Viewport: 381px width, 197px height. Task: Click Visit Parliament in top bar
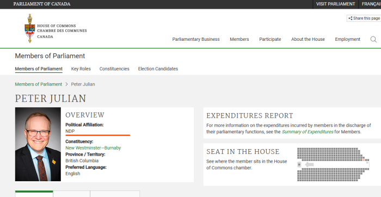click(x=335, y=4)
